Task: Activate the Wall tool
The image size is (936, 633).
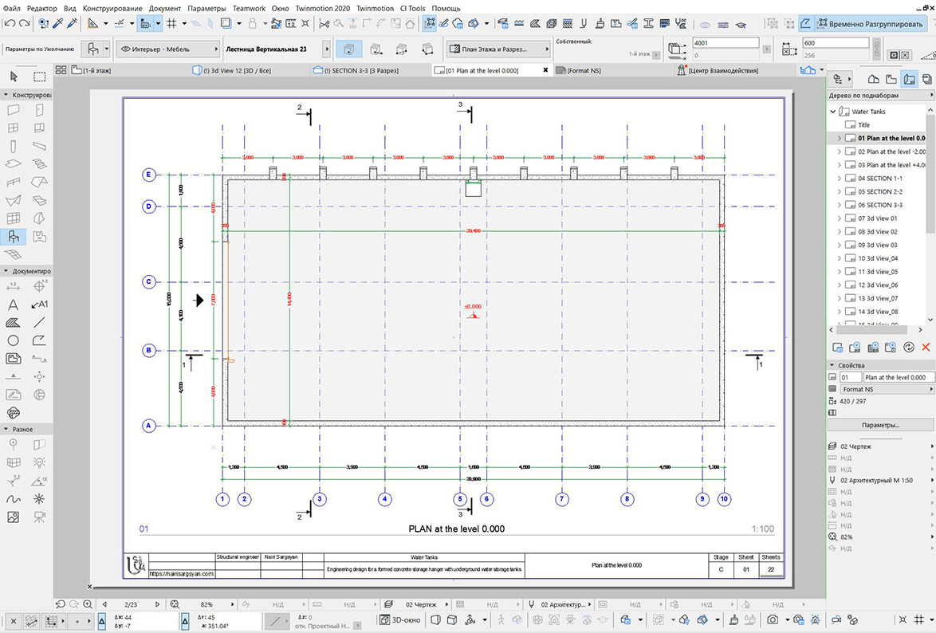Action: click(13, 110)
